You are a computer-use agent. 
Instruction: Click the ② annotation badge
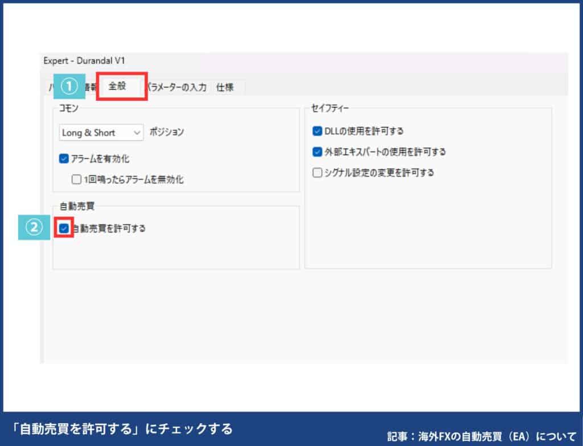[35, 226]
